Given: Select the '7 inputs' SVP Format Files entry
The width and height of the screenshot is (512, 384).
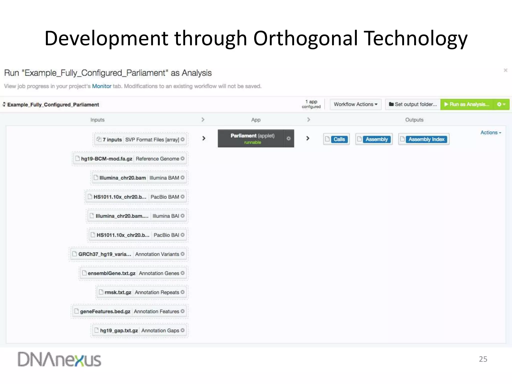Looking at the screenshot, I should click(x=140, y=139).
